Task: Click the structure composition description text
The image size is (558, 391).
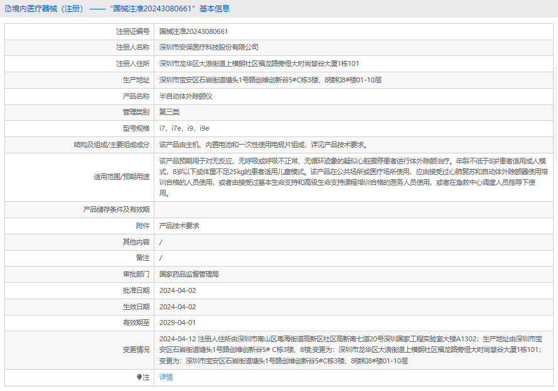Action: 264,145
